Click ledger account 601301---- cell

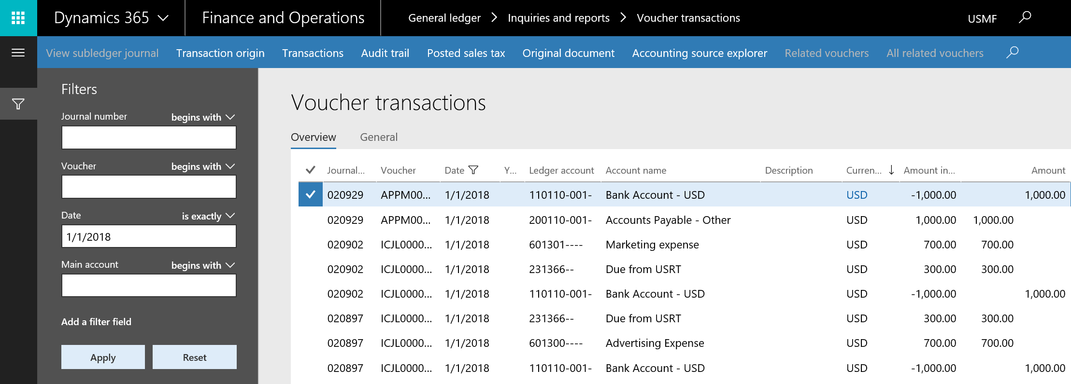pos(556,244)
